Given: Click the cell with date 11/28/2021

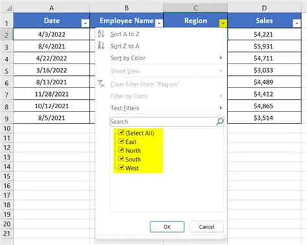Looking at the screenshot, I should [x=51, y=94].
